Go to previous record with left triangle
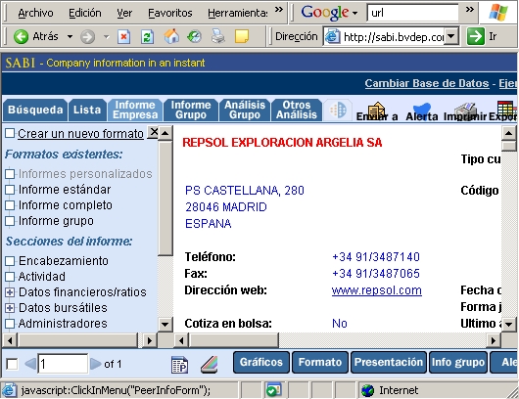The image size is (519, 399). [x=30, y=364]
